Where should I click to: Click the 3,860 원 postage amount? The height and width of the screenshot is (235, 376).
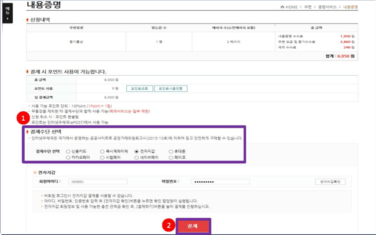[347, 42]
